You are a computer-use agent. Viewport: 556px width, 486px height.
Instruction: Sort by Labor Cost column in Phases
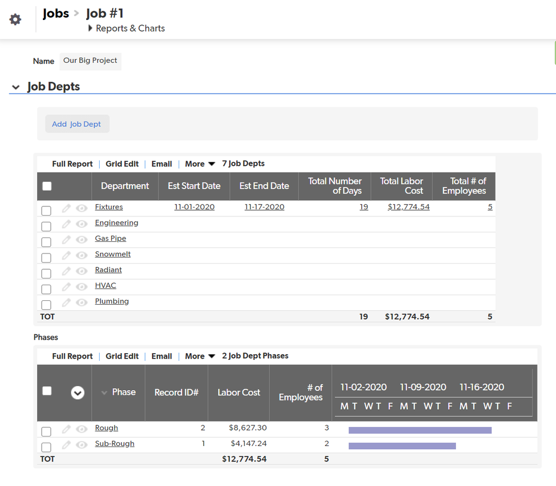(239, 393)
